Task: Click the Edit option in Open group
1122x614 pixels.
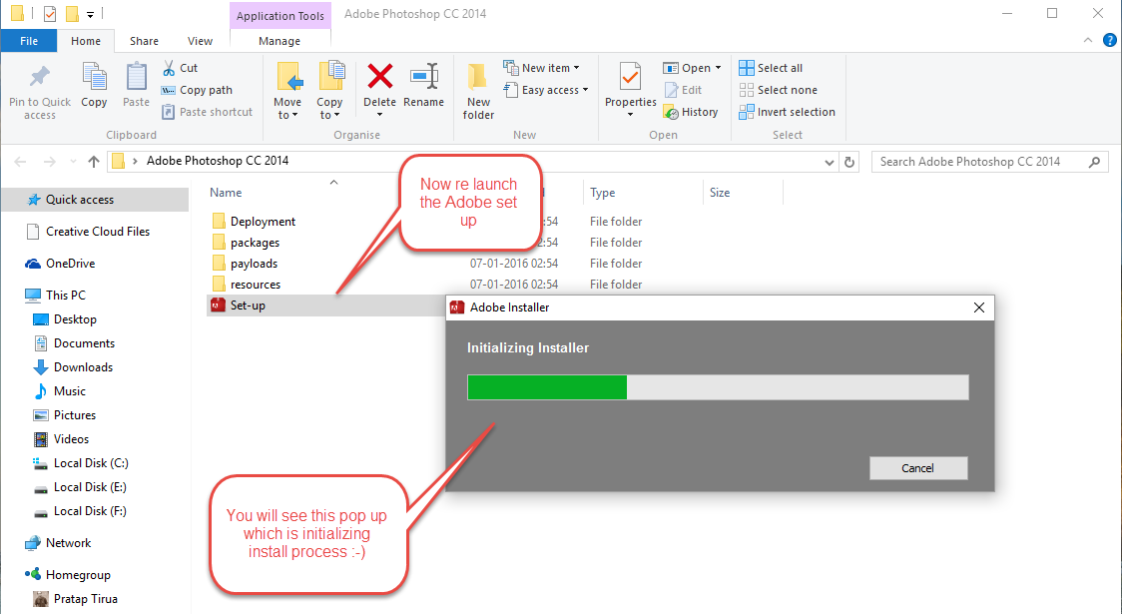Action: (x=684, y=90)
